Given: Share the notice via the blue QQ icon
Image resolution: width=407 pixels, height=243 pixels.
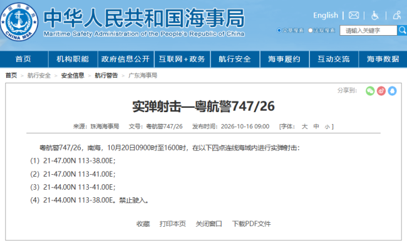Looking at the screenshot, I should [x=392, y=91].
